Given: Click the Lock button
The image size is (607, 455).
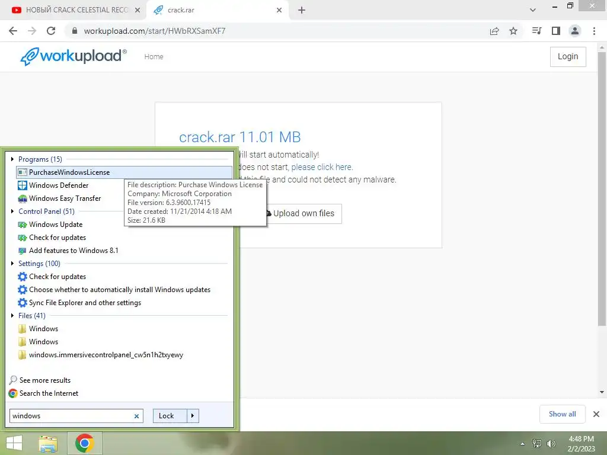Looking at the screenshot, I should [170, 416].
